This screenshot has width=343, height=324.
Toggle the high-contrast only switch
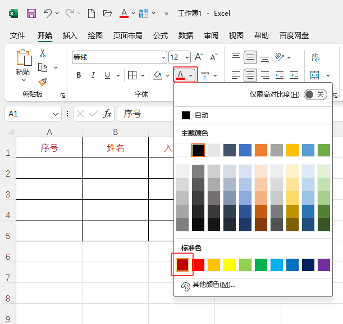(314, 94)
